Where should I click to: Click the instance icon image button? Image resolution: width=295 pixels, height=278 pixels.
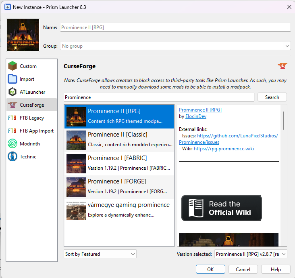point(23,35)
